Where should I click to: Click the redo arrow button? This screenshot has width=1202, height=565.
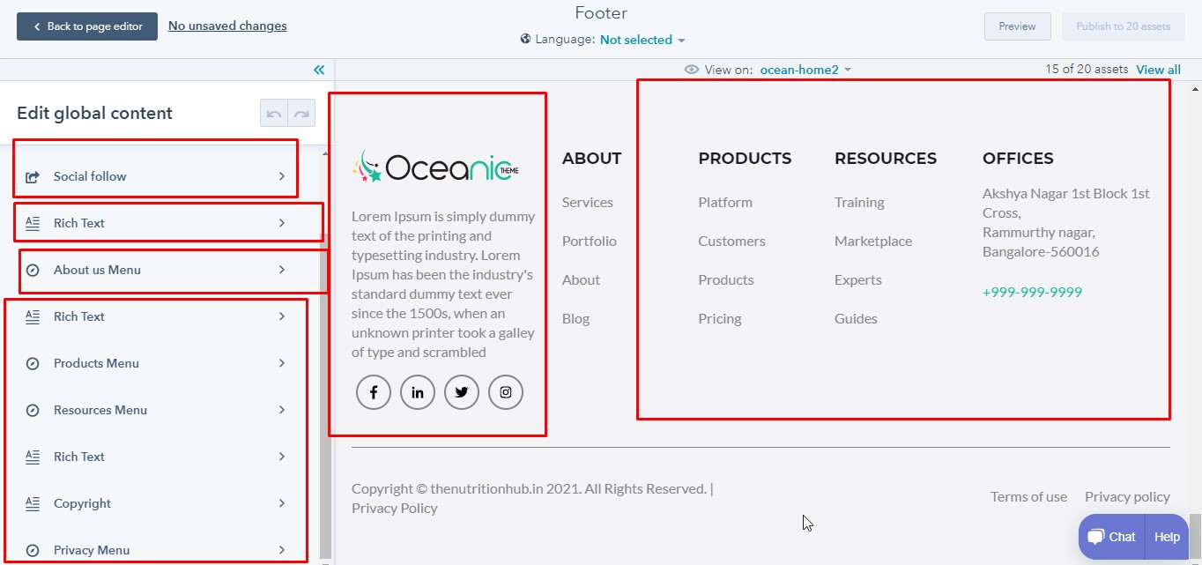coord(301,114)
